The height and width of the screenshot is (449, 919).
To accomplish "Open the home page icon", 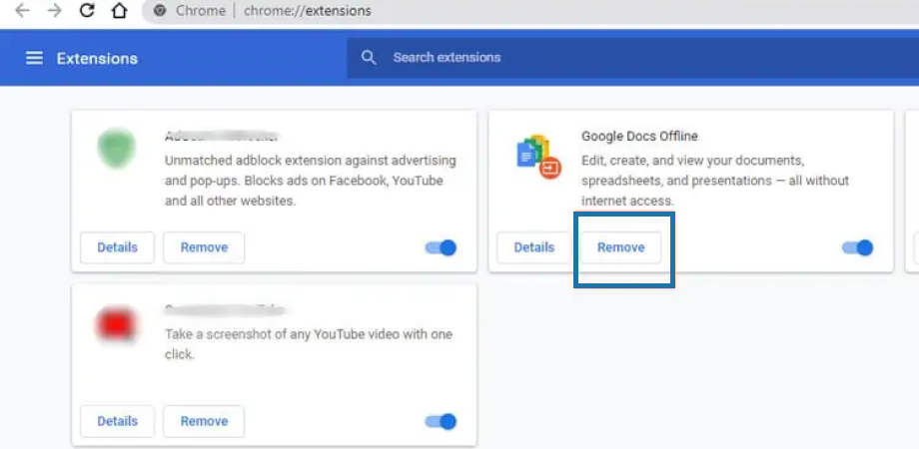I will tap(119, 11).
